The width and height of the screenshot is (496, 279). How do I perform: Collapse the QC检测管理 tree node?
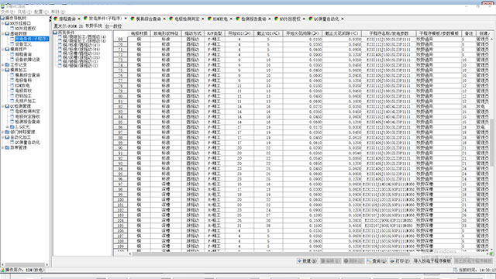pos(3,106)
